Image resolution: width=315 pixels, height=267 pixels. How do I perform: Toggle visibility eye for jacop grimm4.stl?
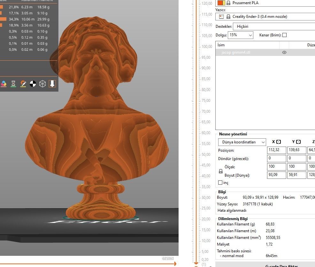click(284, 52)
